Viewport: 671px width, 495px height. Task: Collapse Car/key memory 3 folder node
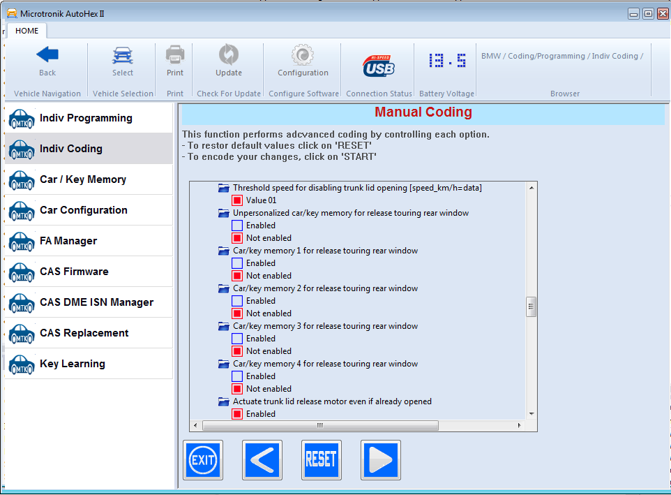click(225, 325)
